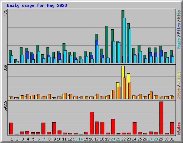Click day 13 on the x-axis
The height and width of the screenshot is (143, 183).
click(x=75, y=139)
